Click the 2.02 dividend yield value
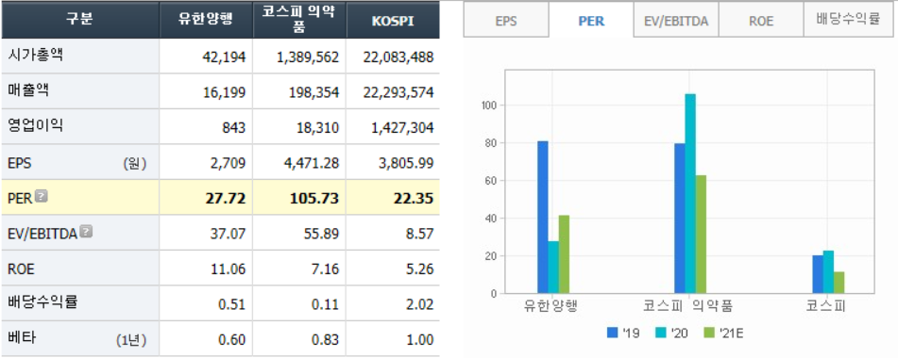This screenshot has height=358, width=898. click(x=420, y=304)
